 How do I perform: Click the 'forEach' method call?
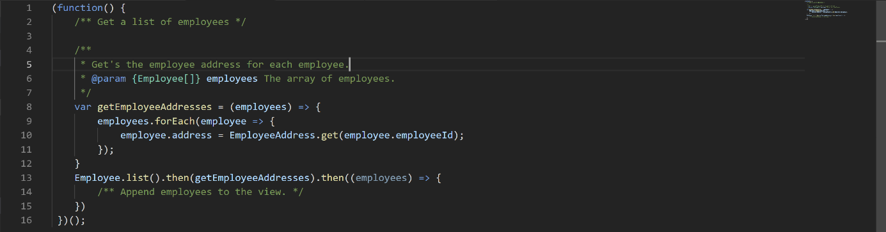(175, 121)
